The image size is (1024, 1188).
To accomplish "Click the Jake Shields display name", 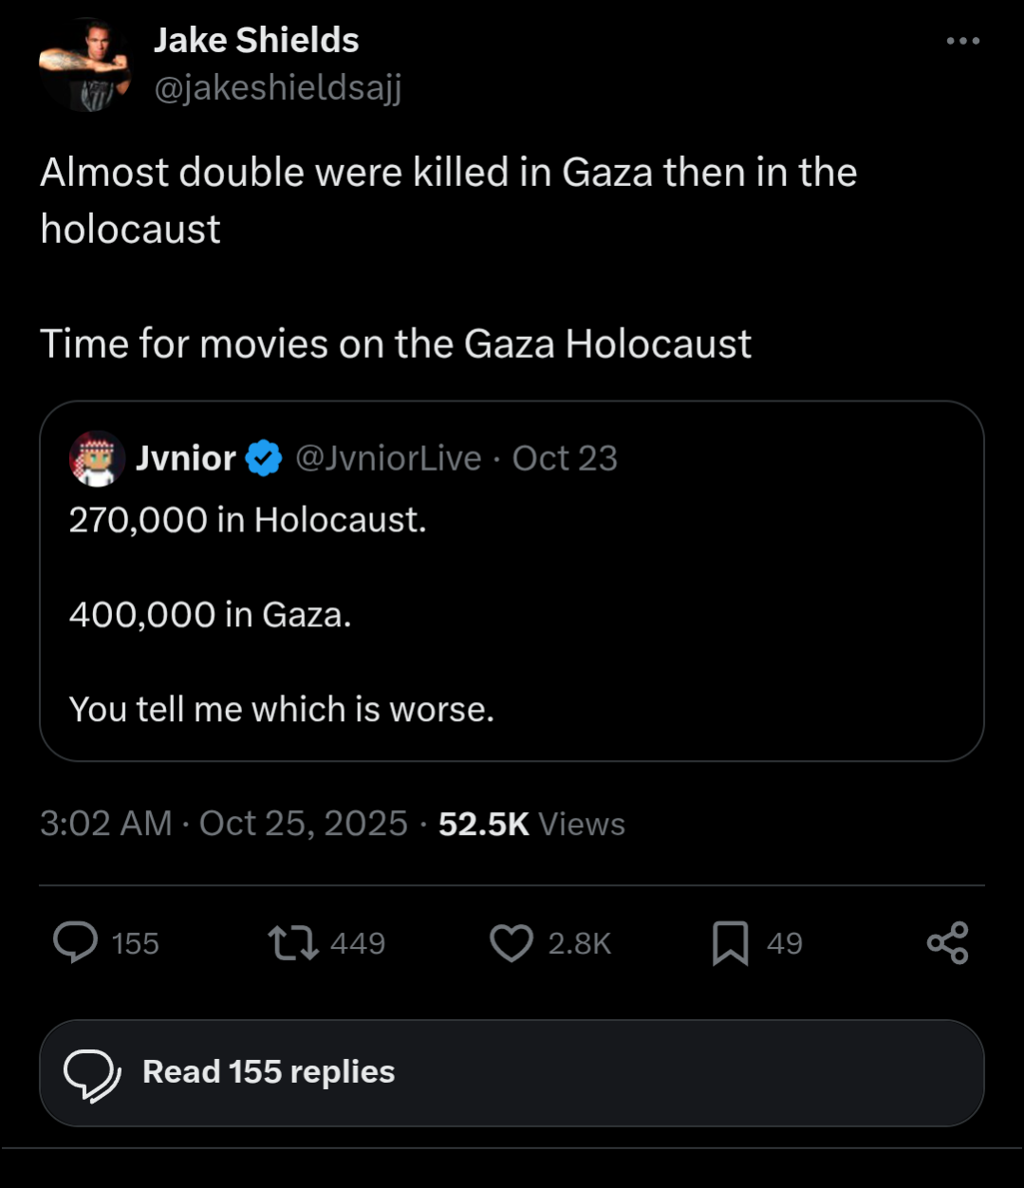I will pyautogui.click(x=256, y=41).
